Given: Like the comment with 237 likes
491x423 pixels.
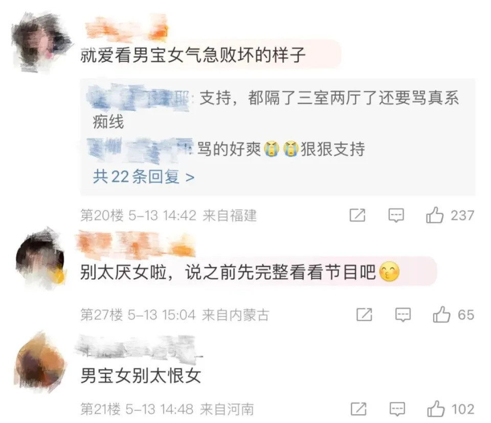Looking at the screenshot, I should (x=435, y=215).
